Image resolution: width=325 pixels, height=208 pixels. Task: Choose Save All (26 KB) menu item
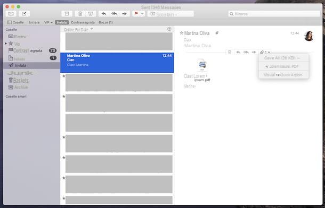(x=283, y=58)
